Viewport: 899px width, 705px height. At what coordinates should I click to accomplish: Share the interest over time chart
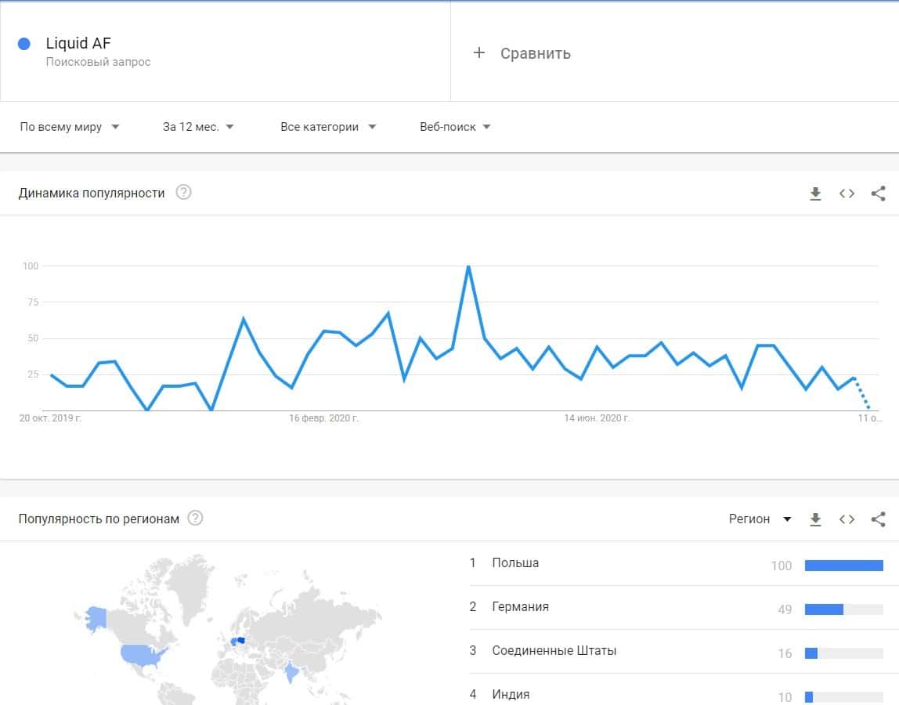coord(878,193)
